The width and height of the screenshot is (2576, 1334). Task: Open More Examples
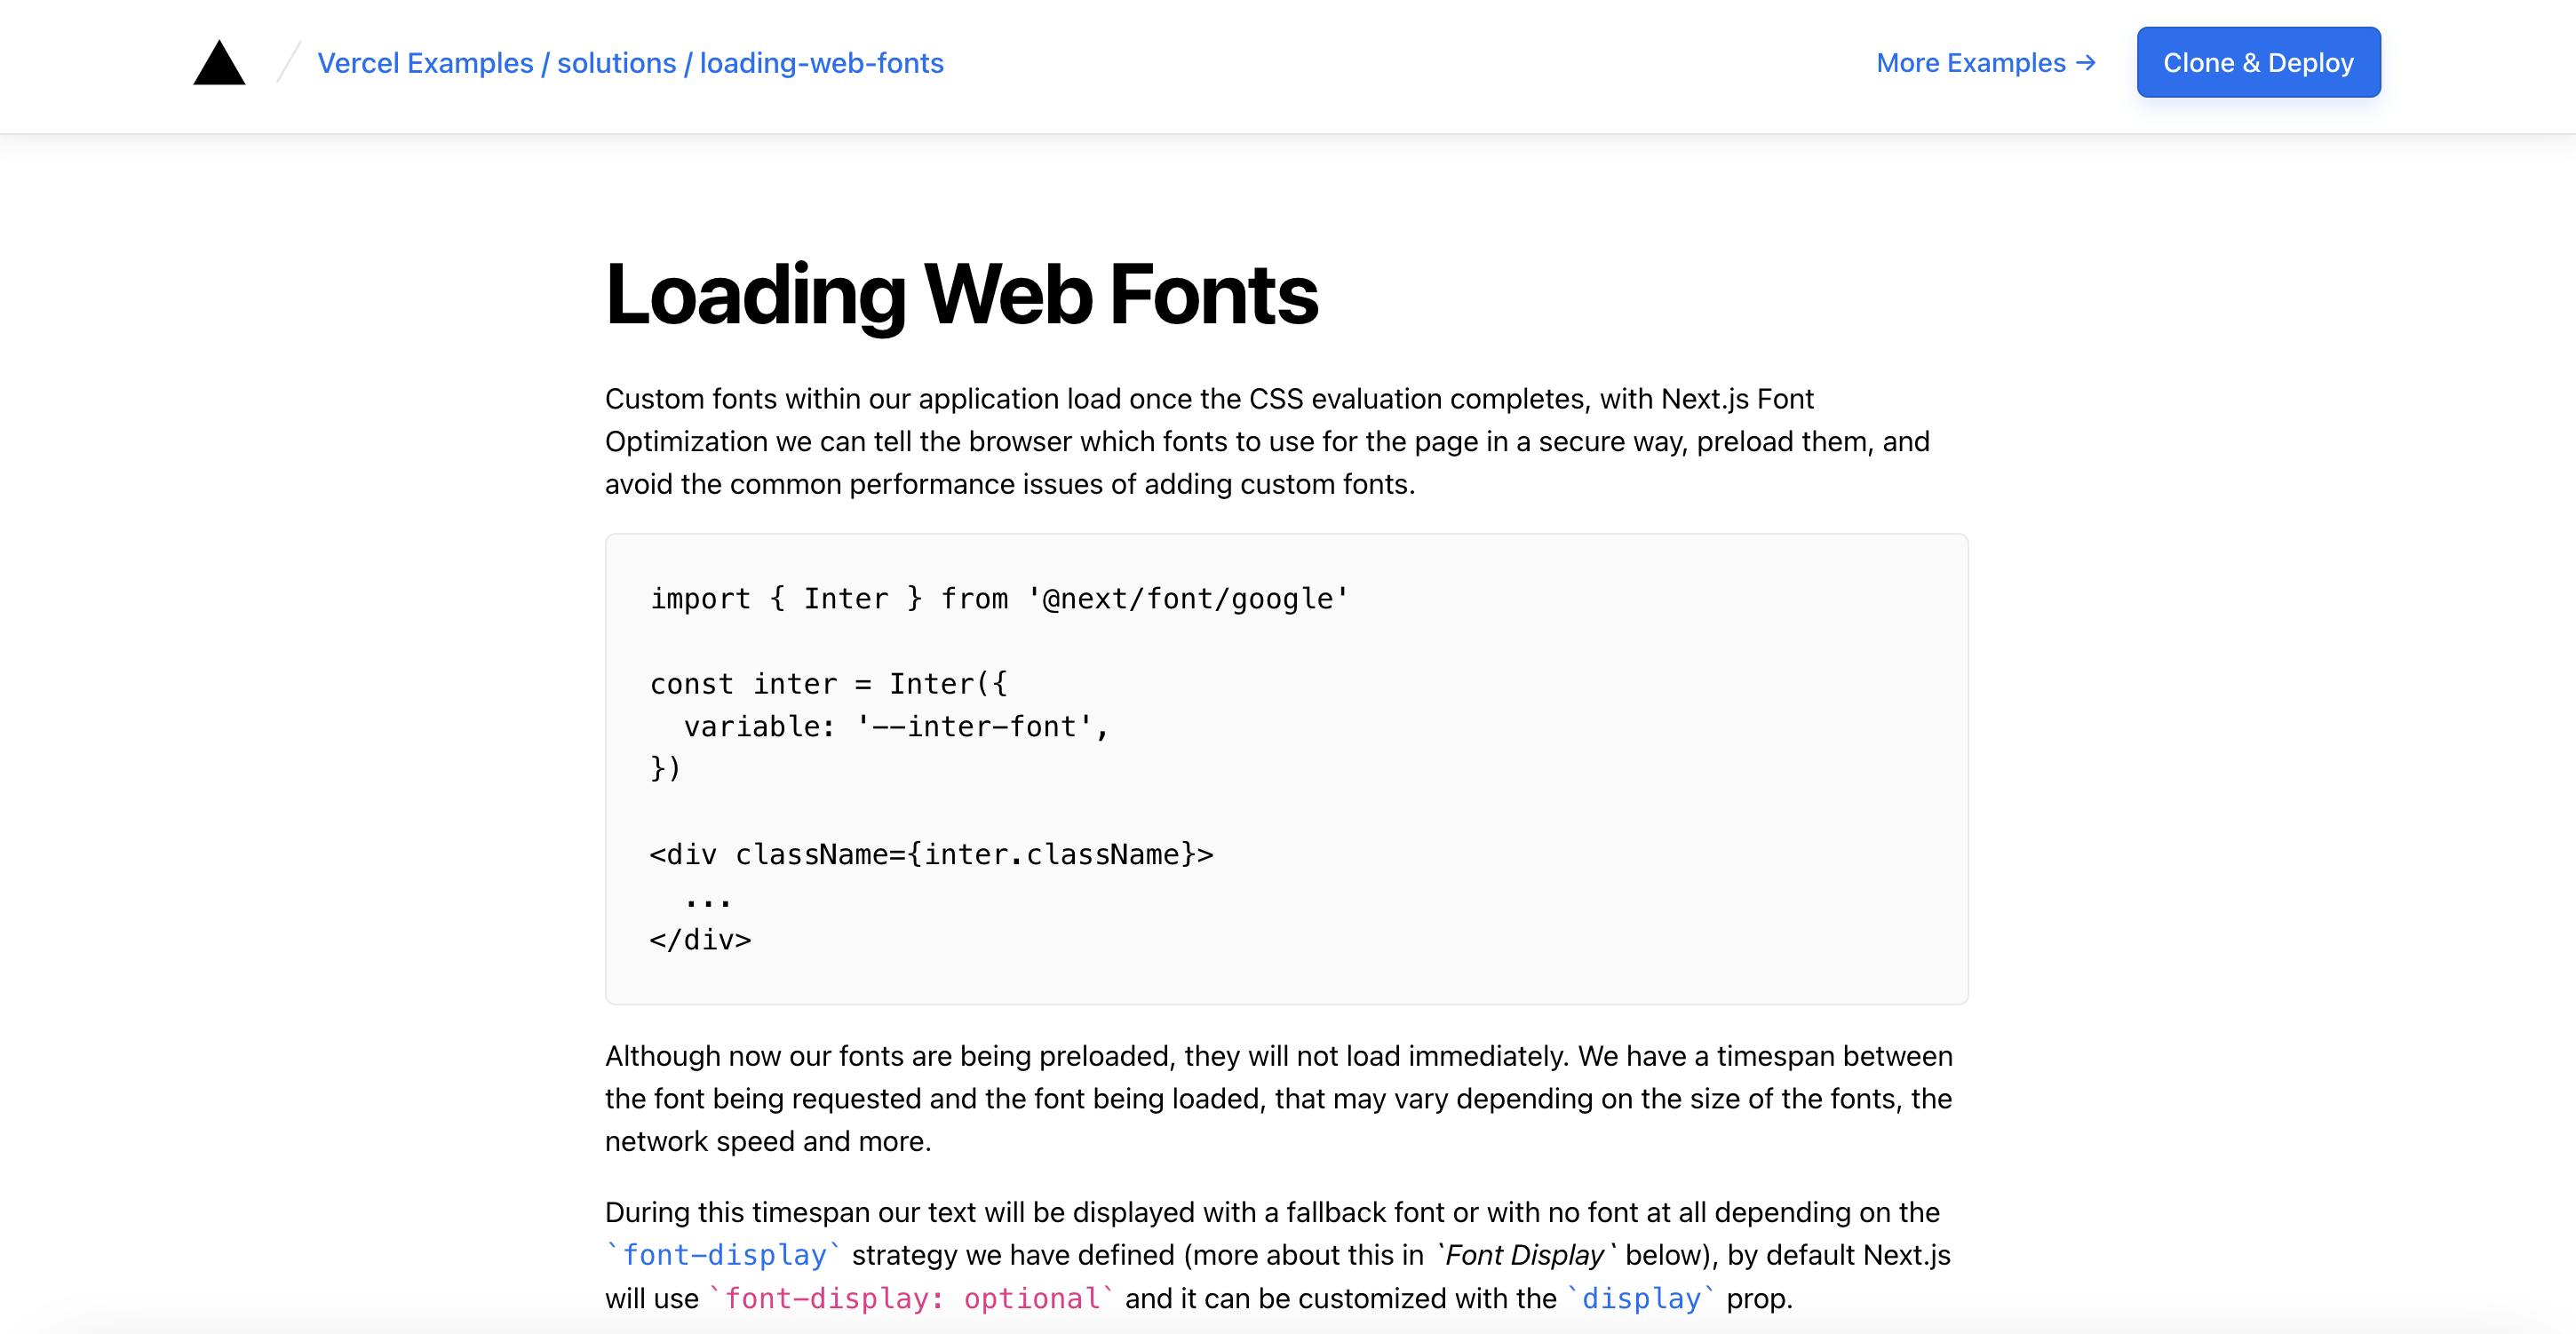coord(1972,62)
